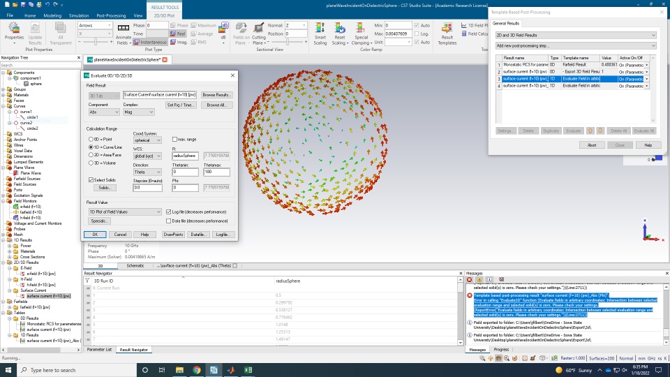Open Add new post-processing step dropdown

pyautogui.click(x=576, y=46)
